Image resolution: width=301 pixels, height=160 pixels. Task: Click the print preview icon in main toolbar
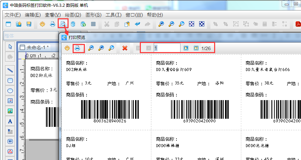(63, 24)
